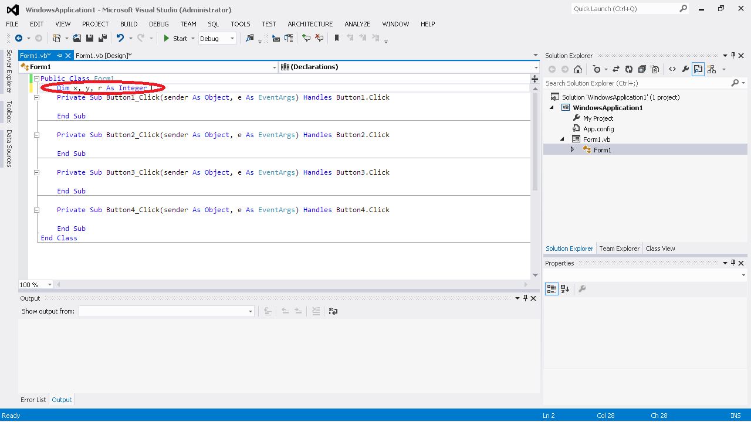The image size is (751, 422).
Task: Open the DEBUG menu
Action: (158, 24)
